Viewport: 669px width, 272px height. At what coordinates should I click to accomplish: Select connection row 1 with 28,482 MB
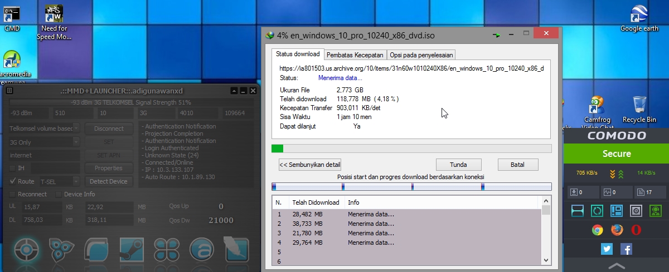[406, 214]
